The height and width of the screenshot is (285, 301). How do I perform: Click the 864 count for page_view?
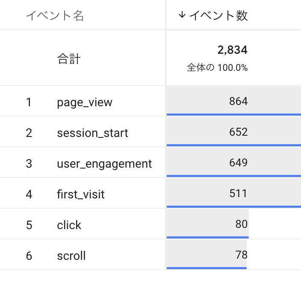pyautogui.click(x=238, y=102)
